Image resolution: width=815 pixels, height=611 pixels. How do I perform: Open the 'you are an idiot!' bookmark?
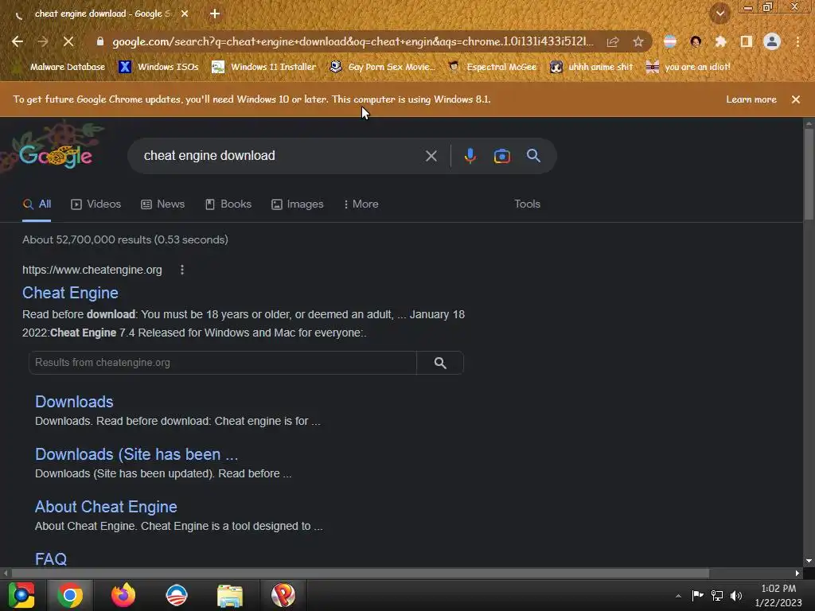pos(688,67)
